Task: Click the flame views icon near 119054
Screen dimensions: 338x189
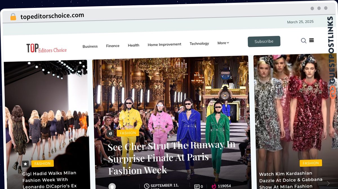Action: 214,186
